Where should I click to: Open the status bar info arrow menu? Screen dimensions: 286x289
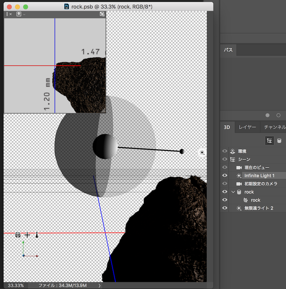(x=99, y=285)
